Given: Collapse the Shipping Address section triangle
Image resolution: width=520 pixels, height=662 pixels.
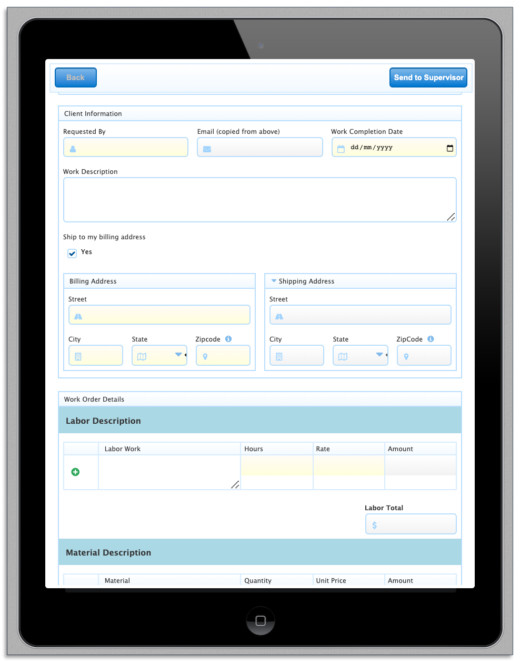Looking at the screenshot, I should click(x=274, y=281).
